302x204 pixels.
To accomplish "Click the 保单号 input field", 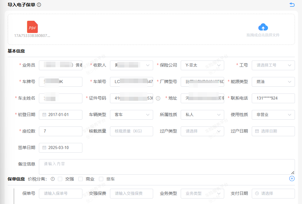I will tap(61, 193).
